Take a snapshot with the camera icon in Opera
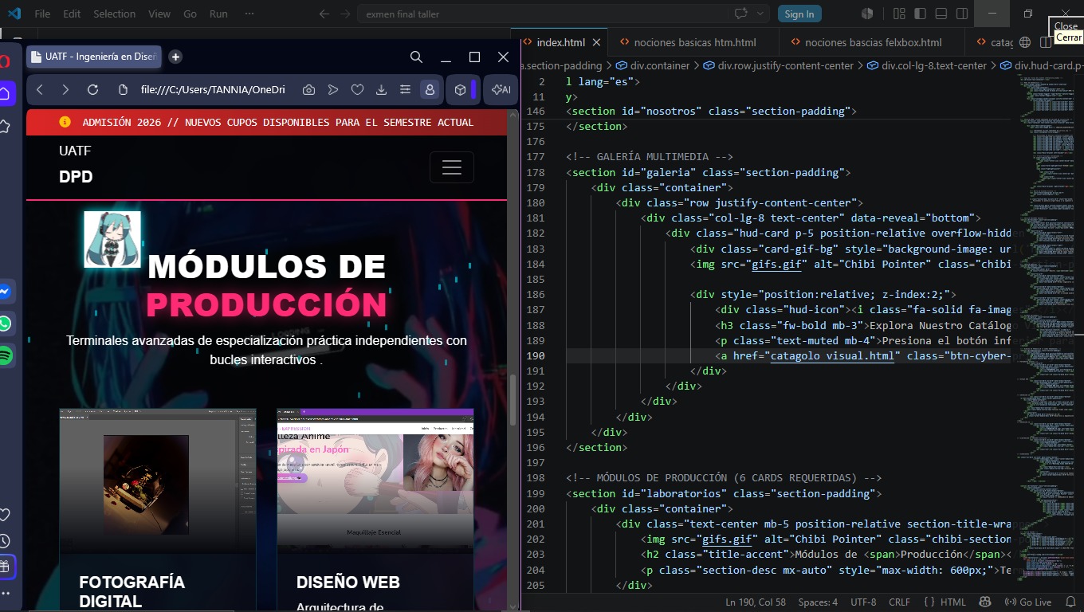Viewport: 1084px width, 612px height. (308, 90)
